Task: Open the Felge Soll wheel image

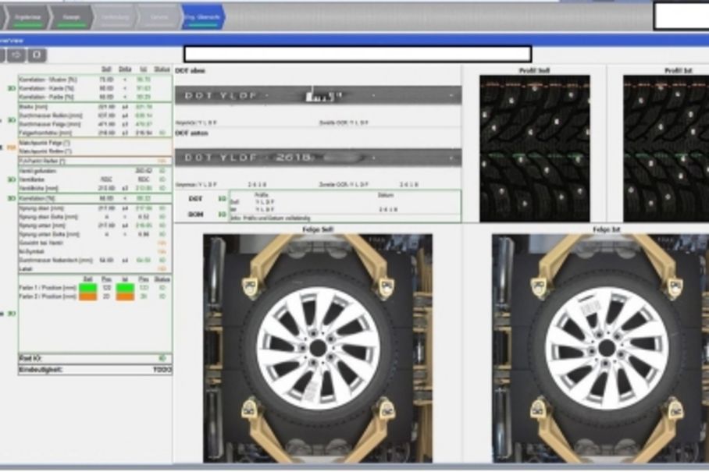Action: pyautogui.click(x=318, y=349)
